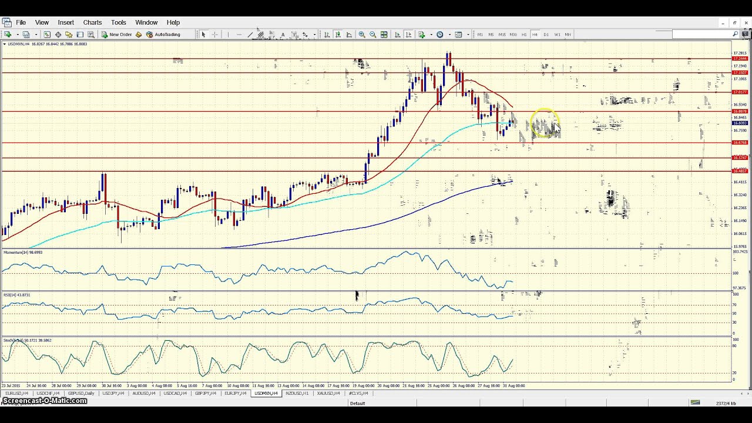Open the Templates icon
752x423 pixels.
coord(458,35)
